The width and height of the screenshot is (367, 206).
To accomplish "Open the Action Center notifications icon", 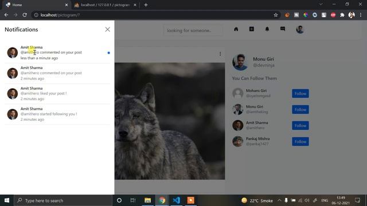I will (357, 200).
